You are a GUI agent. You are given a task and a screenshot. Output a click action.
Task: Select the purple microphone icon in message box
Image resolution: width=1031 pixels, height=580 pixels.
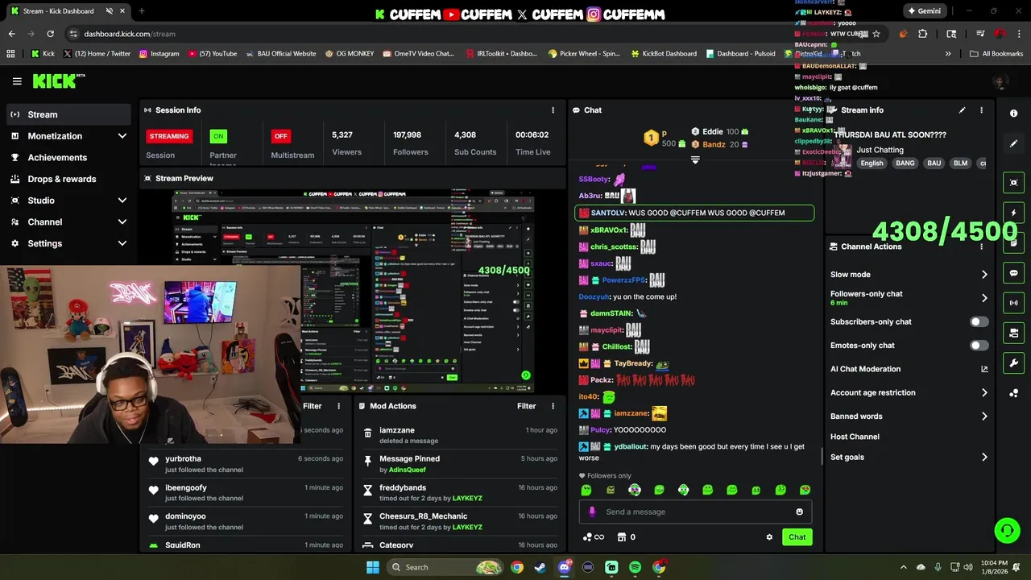pyautogui.click(x=592, y=512)
